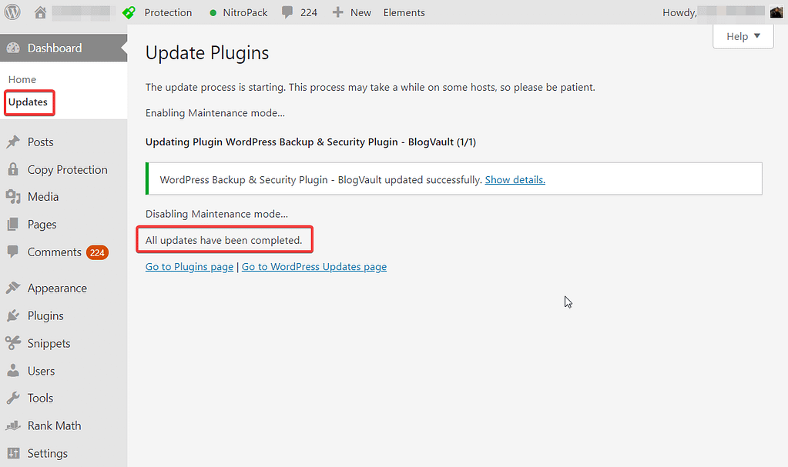Follow the Go to Plugins page link
Screen dimensions: 788x467
189,267
